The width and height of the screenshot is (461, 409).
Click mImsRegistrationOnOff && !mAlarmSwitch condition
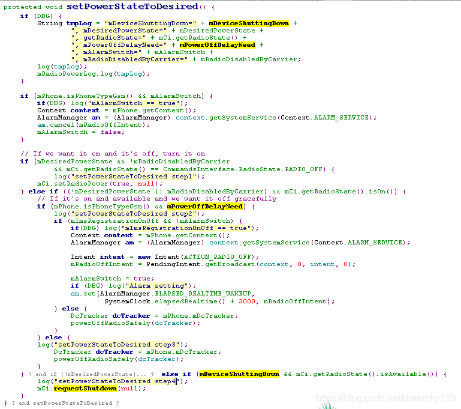pyautogui.click(x=150, y=221)
